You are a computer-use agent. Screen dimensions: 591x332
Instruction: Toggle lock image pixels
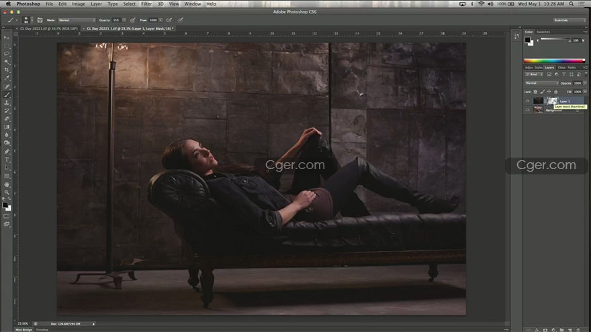pos(543,92)
